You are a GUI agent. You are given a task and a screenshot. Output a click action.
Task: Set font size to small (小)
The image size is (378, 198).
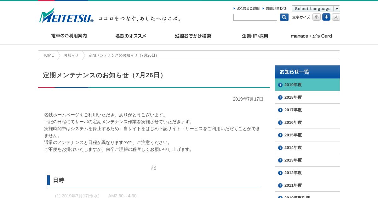coord(317,17)
